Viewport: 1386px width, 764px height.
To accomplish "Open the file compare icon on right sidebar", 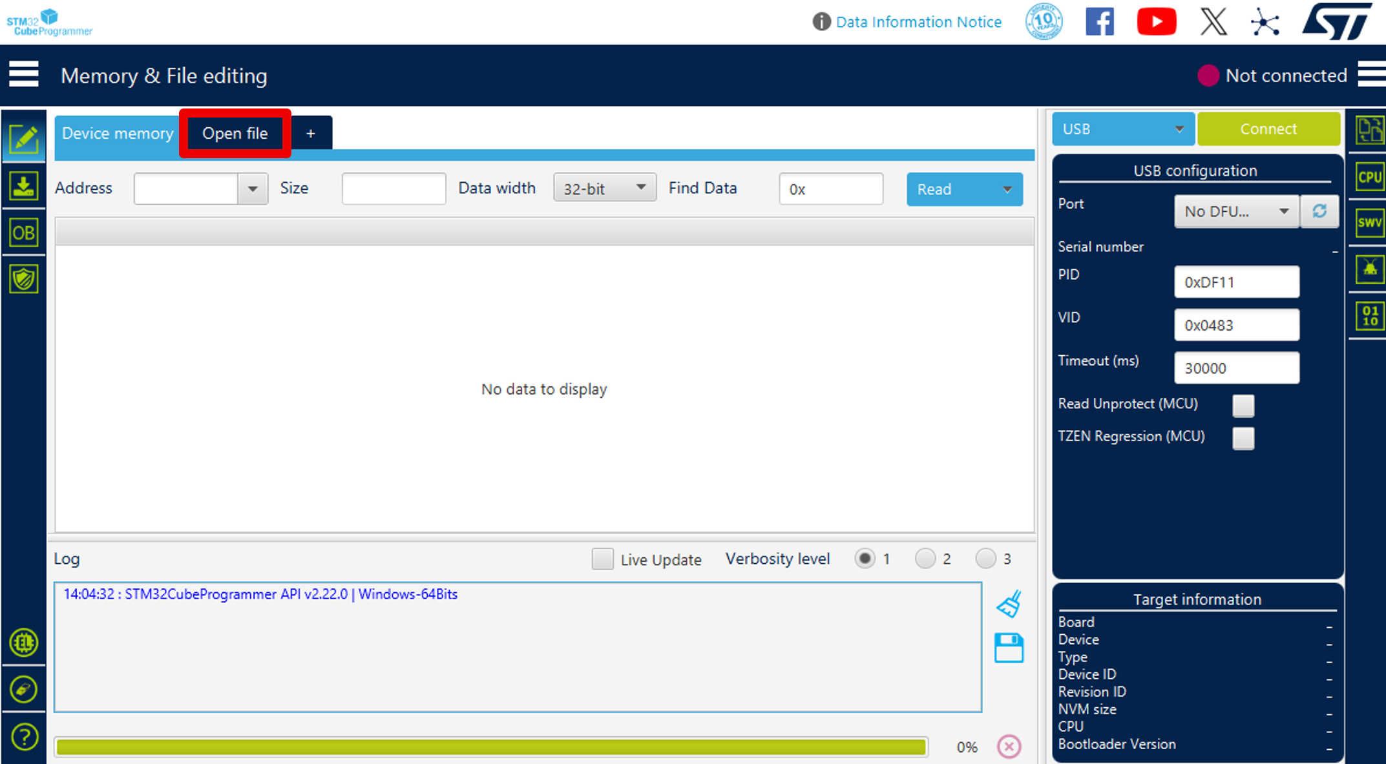I will pyautogui.click(x=1369, y=131).
